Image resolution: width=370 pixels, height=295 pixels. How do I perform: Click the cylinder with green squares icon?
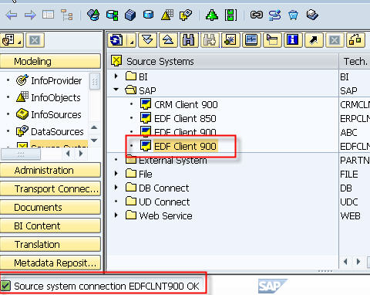[x=112, y=15]
